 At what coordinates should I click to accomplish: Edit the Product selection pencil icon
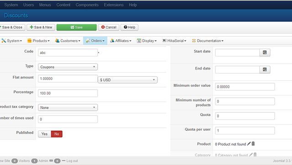point(249,144)
